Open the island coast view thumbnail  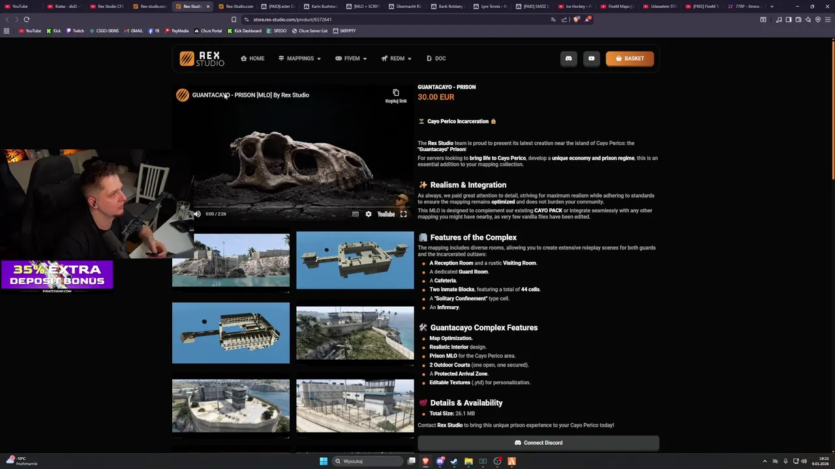pyautogui.click(x=231, y=260)
